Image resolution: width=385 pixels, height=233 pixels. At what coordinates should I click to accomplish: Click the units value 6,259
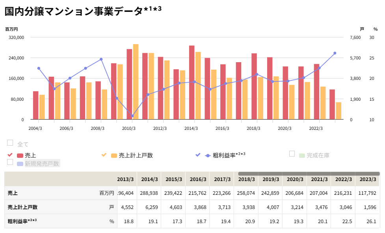[x=151, y=207]
